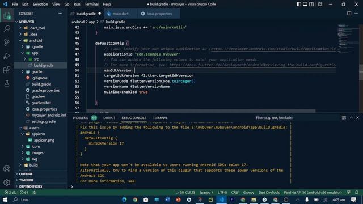The image size is (363, 204).
Task: Toggle the bottom panel layout icon
Action: [x=305, y=4]
